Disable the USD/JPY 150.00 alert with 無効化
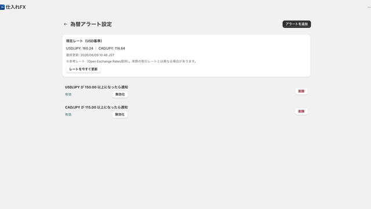Viewport: 371px width, 209px height. (x=120, y=94)
